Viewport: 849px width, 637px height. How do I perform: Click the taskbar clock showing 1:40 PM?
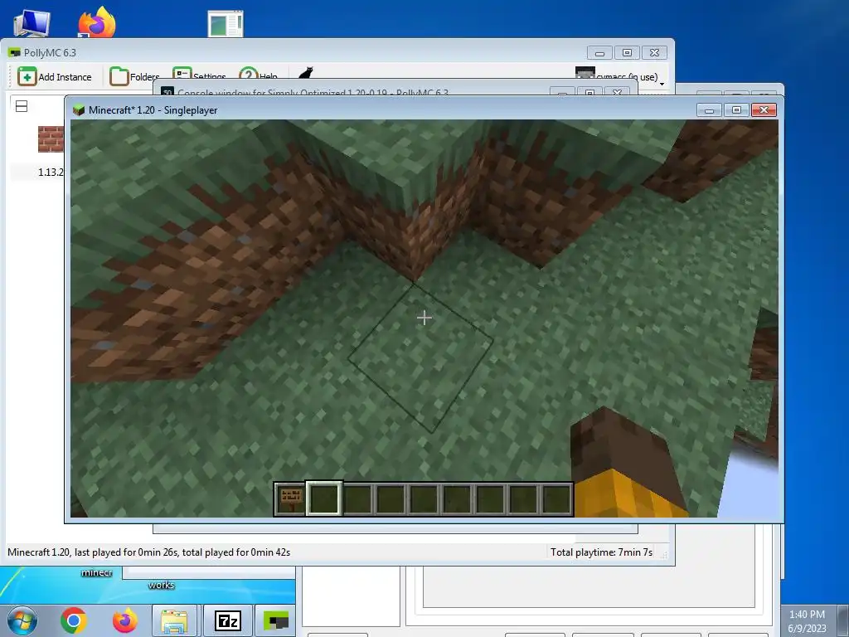[x=807, y=620]
